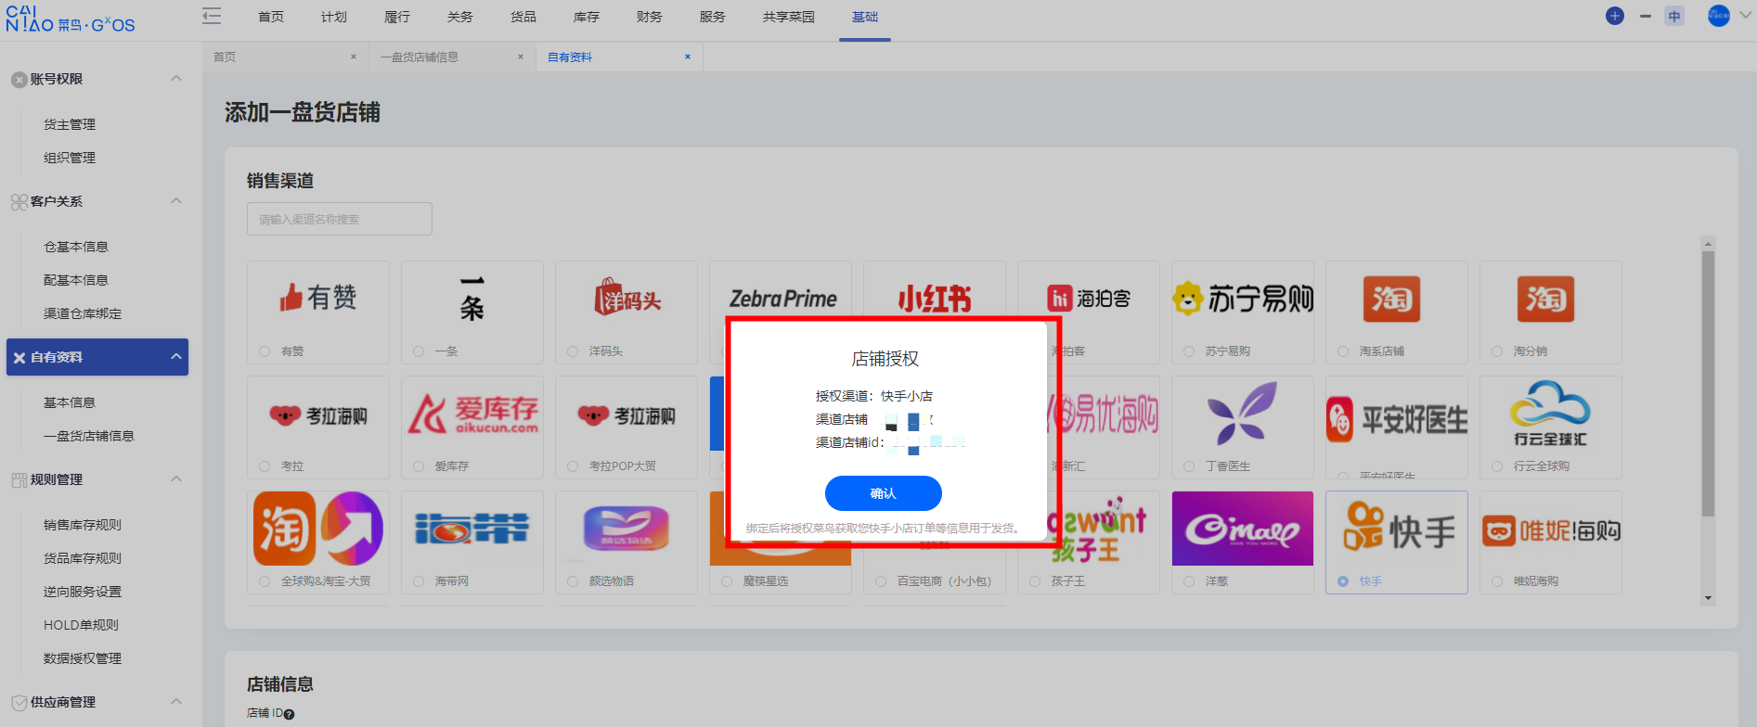1757x727 pixels.
Task: Click the Cainiao GXOS logo
Action: coord(71,19)
